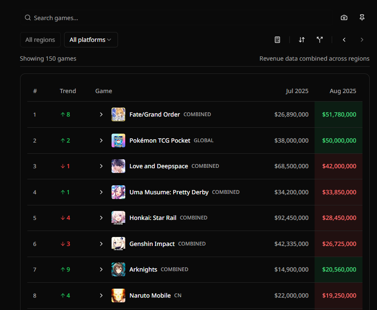
Task: Click the $42,335,000 July value
Action: click(292, 244)
